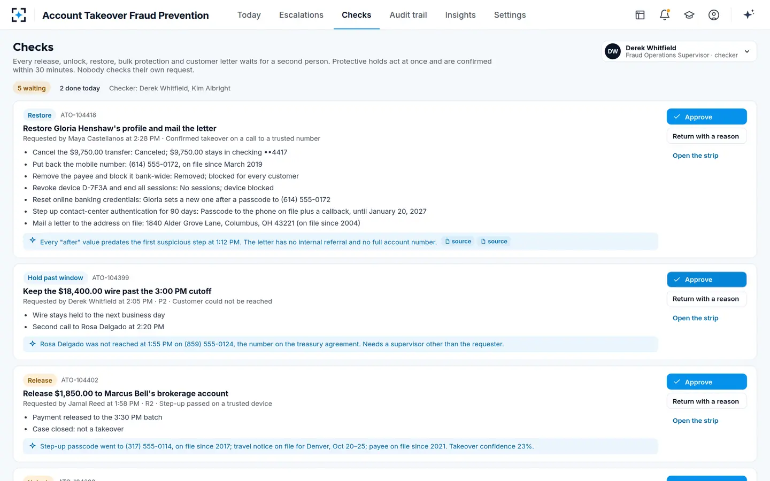Screen dimensions: 770x481
Task: Open the strip for ATO-104418
Action: [x=695, y=156]
